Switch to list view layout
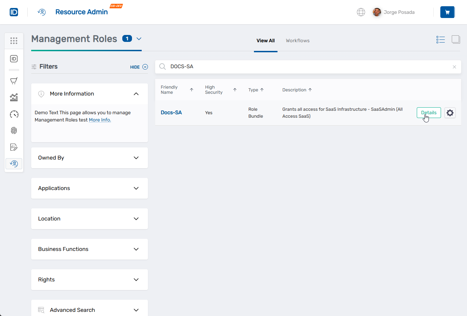The image size is (467, 316). click(440, 39)
